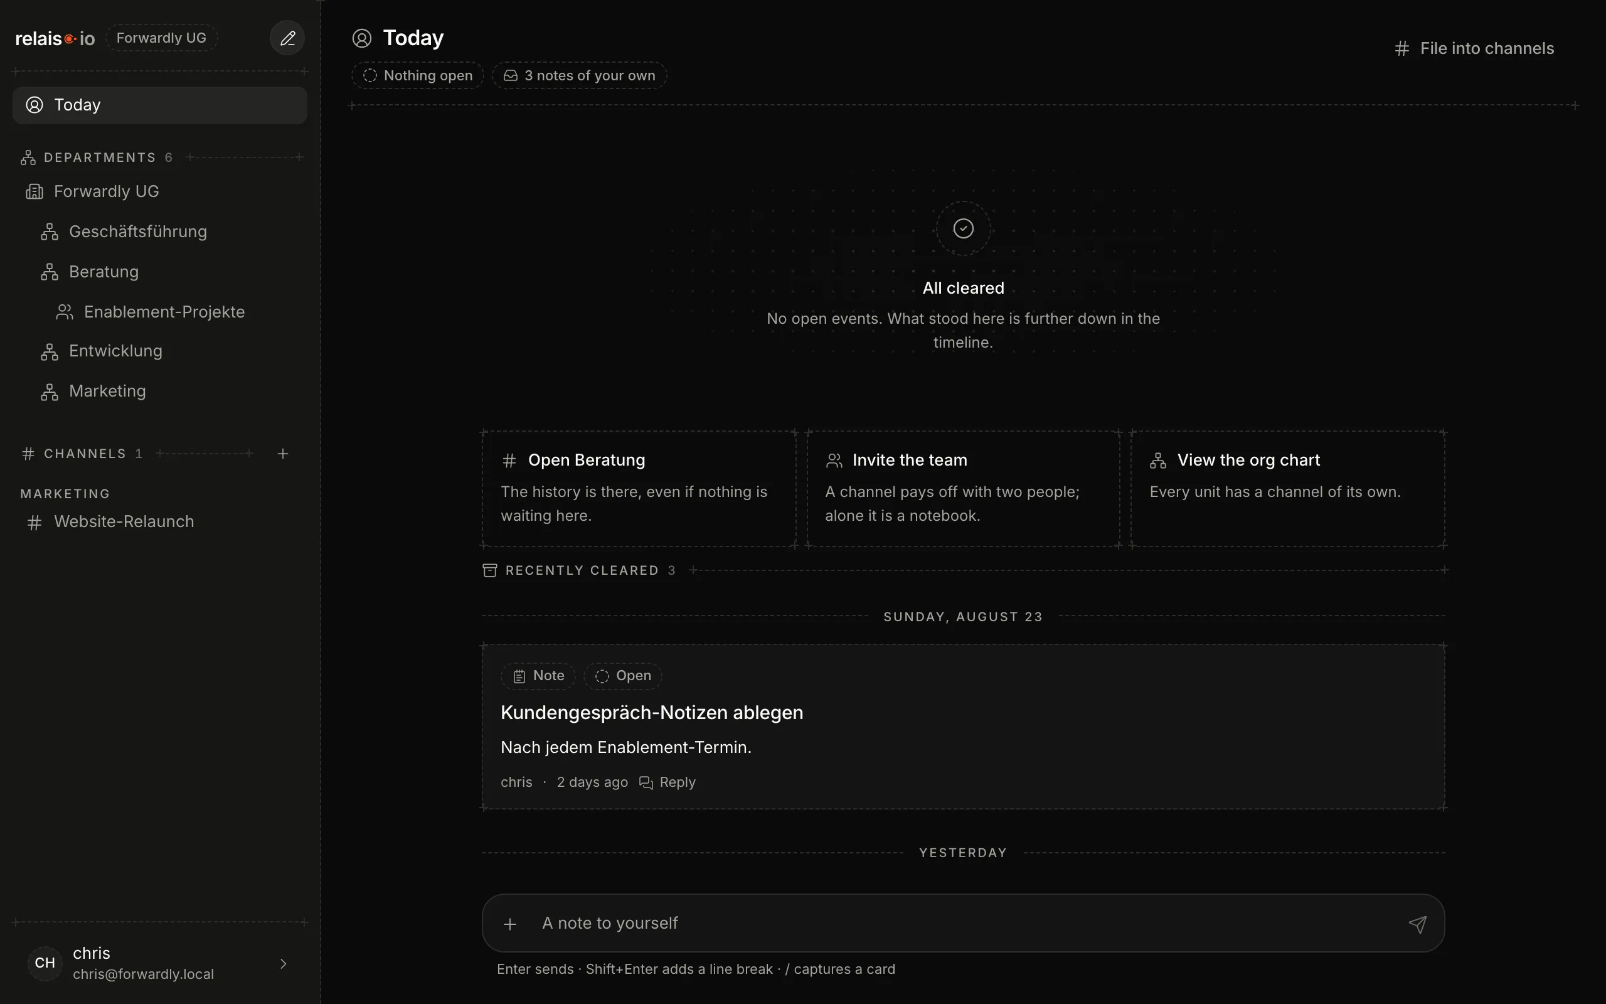Click the people icon beside Enablement-Projekte
Viewport: 1606px width, 1004px height.
point(65,311)
